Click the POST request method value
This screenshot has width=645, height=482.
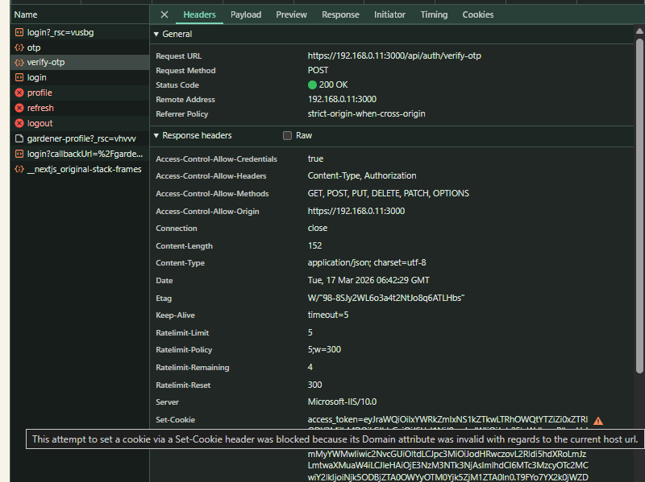pyautogui.click(x=318, y=70)
